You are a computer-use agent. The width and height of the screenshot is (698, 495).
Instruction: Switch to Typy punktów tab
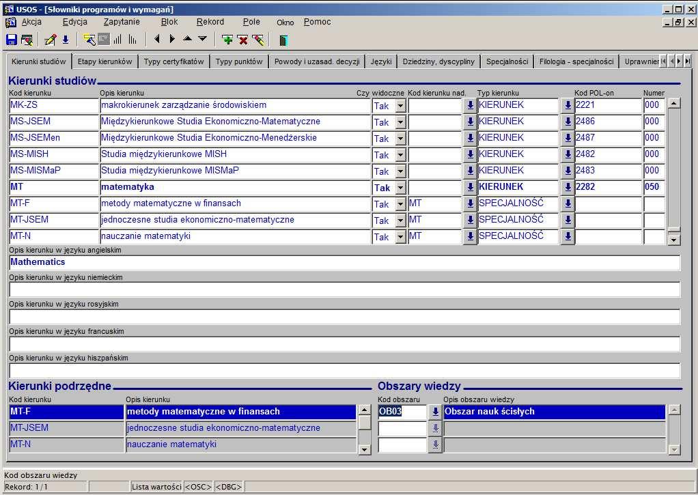point(240,62)
